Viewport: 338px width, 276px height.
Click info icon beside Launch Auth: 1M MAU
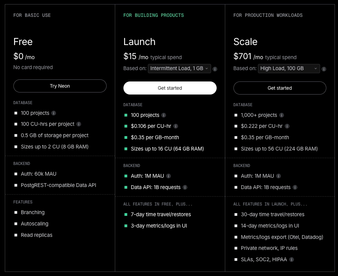point(168,176)
